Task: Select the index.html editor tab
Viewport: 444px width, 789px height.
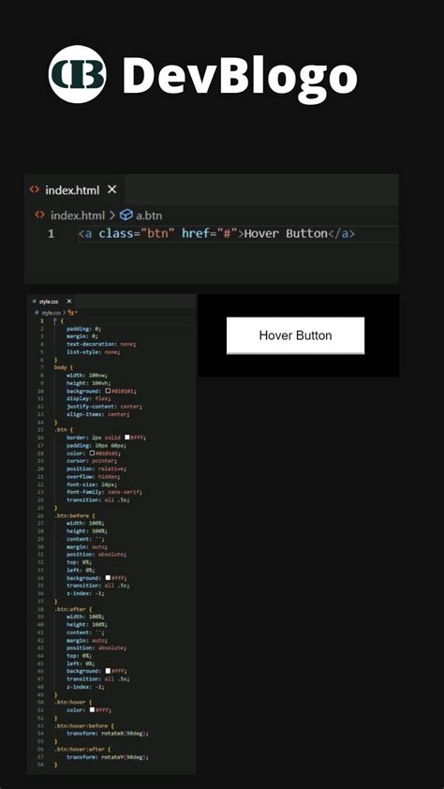Action: point(73,189)
